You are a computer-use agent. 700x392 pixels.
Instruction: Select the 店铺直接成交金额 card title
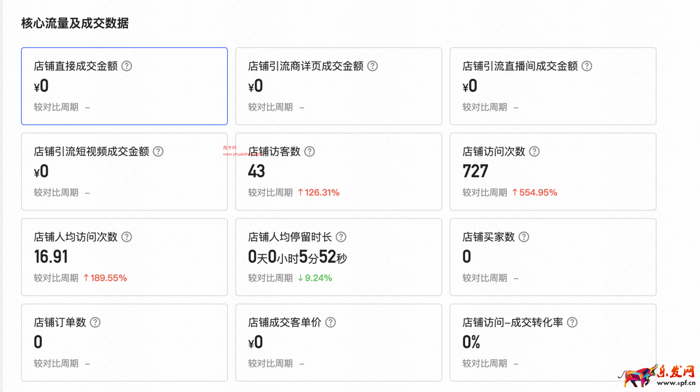point(76,66)
